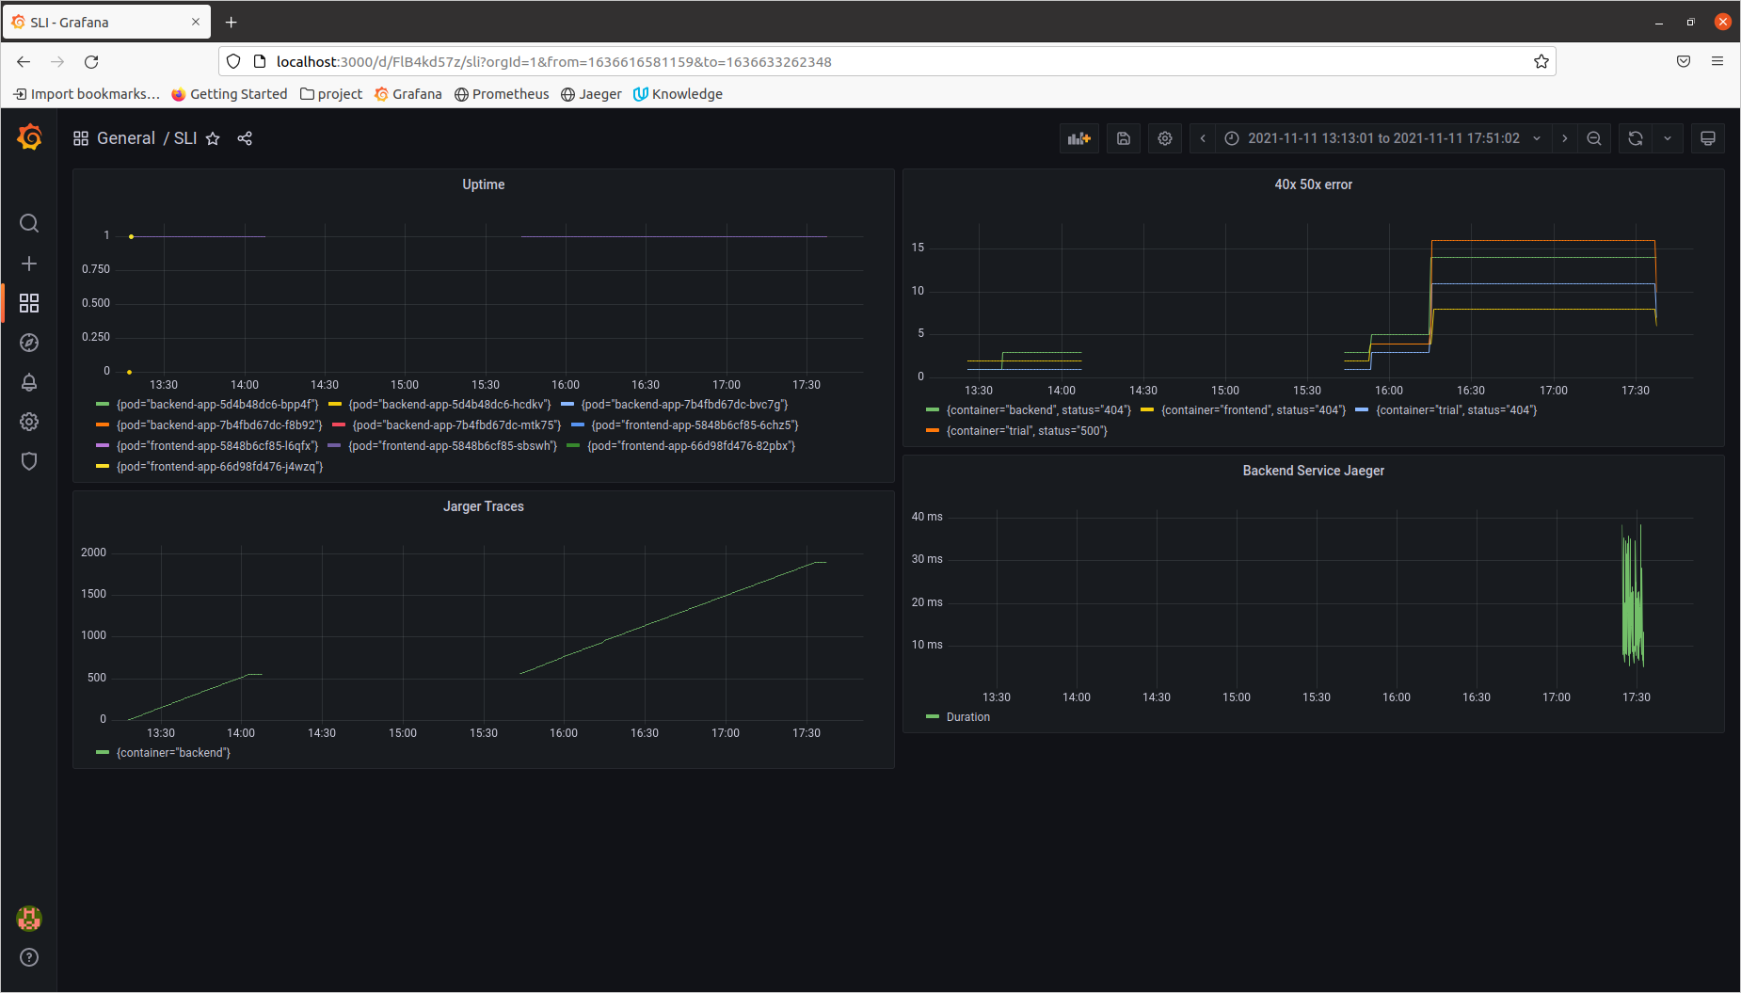The image size is (1741, 993).
Task: Toggle container trial status 500 legend series
Action: click(x=1027, y=431)
